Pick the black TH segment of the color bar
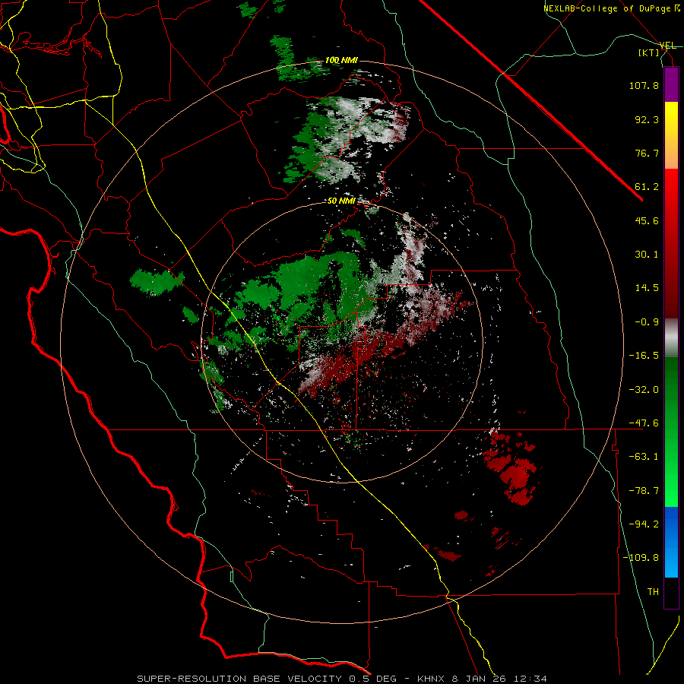Viewport: 684px width, 684px height. 671,592
